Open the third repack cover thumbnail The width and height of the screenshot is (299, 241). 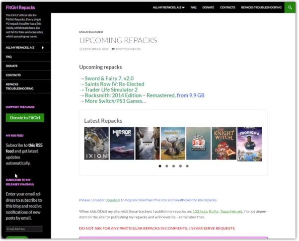pos(148,144)
